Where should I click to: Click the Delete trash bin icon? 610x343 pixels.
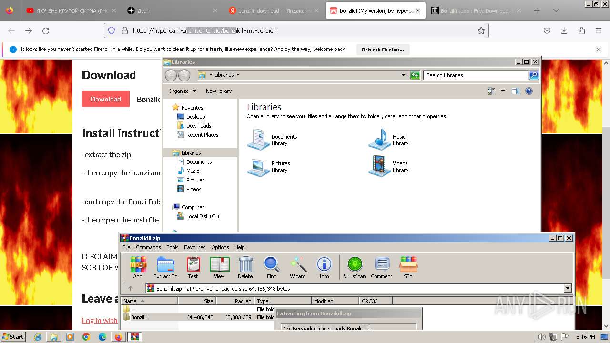[245, 267]
